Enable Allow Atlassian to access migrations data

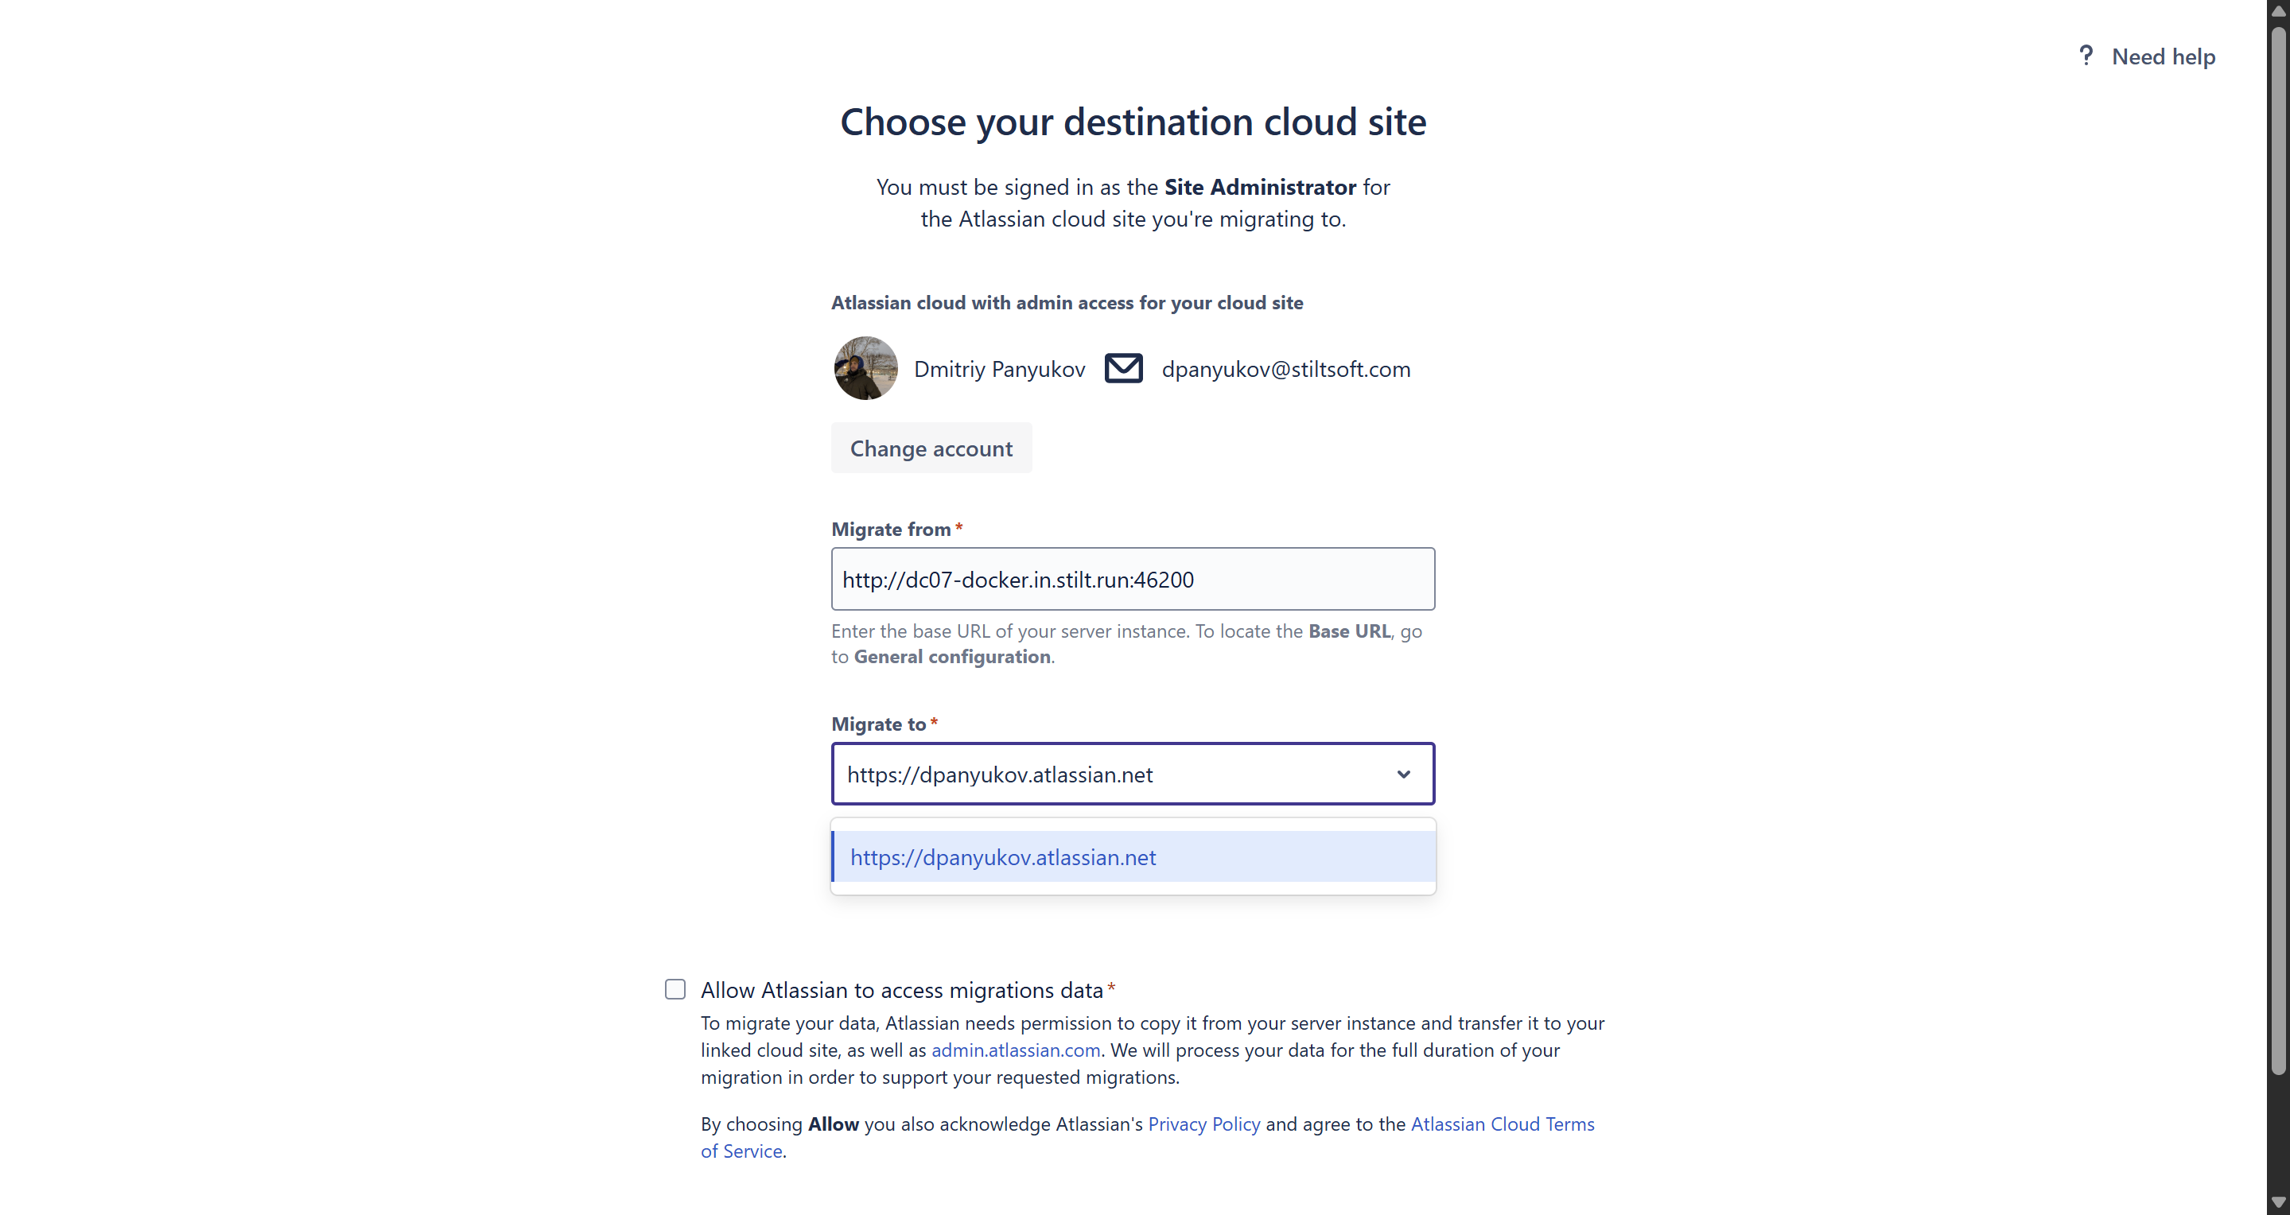(675, 989)
